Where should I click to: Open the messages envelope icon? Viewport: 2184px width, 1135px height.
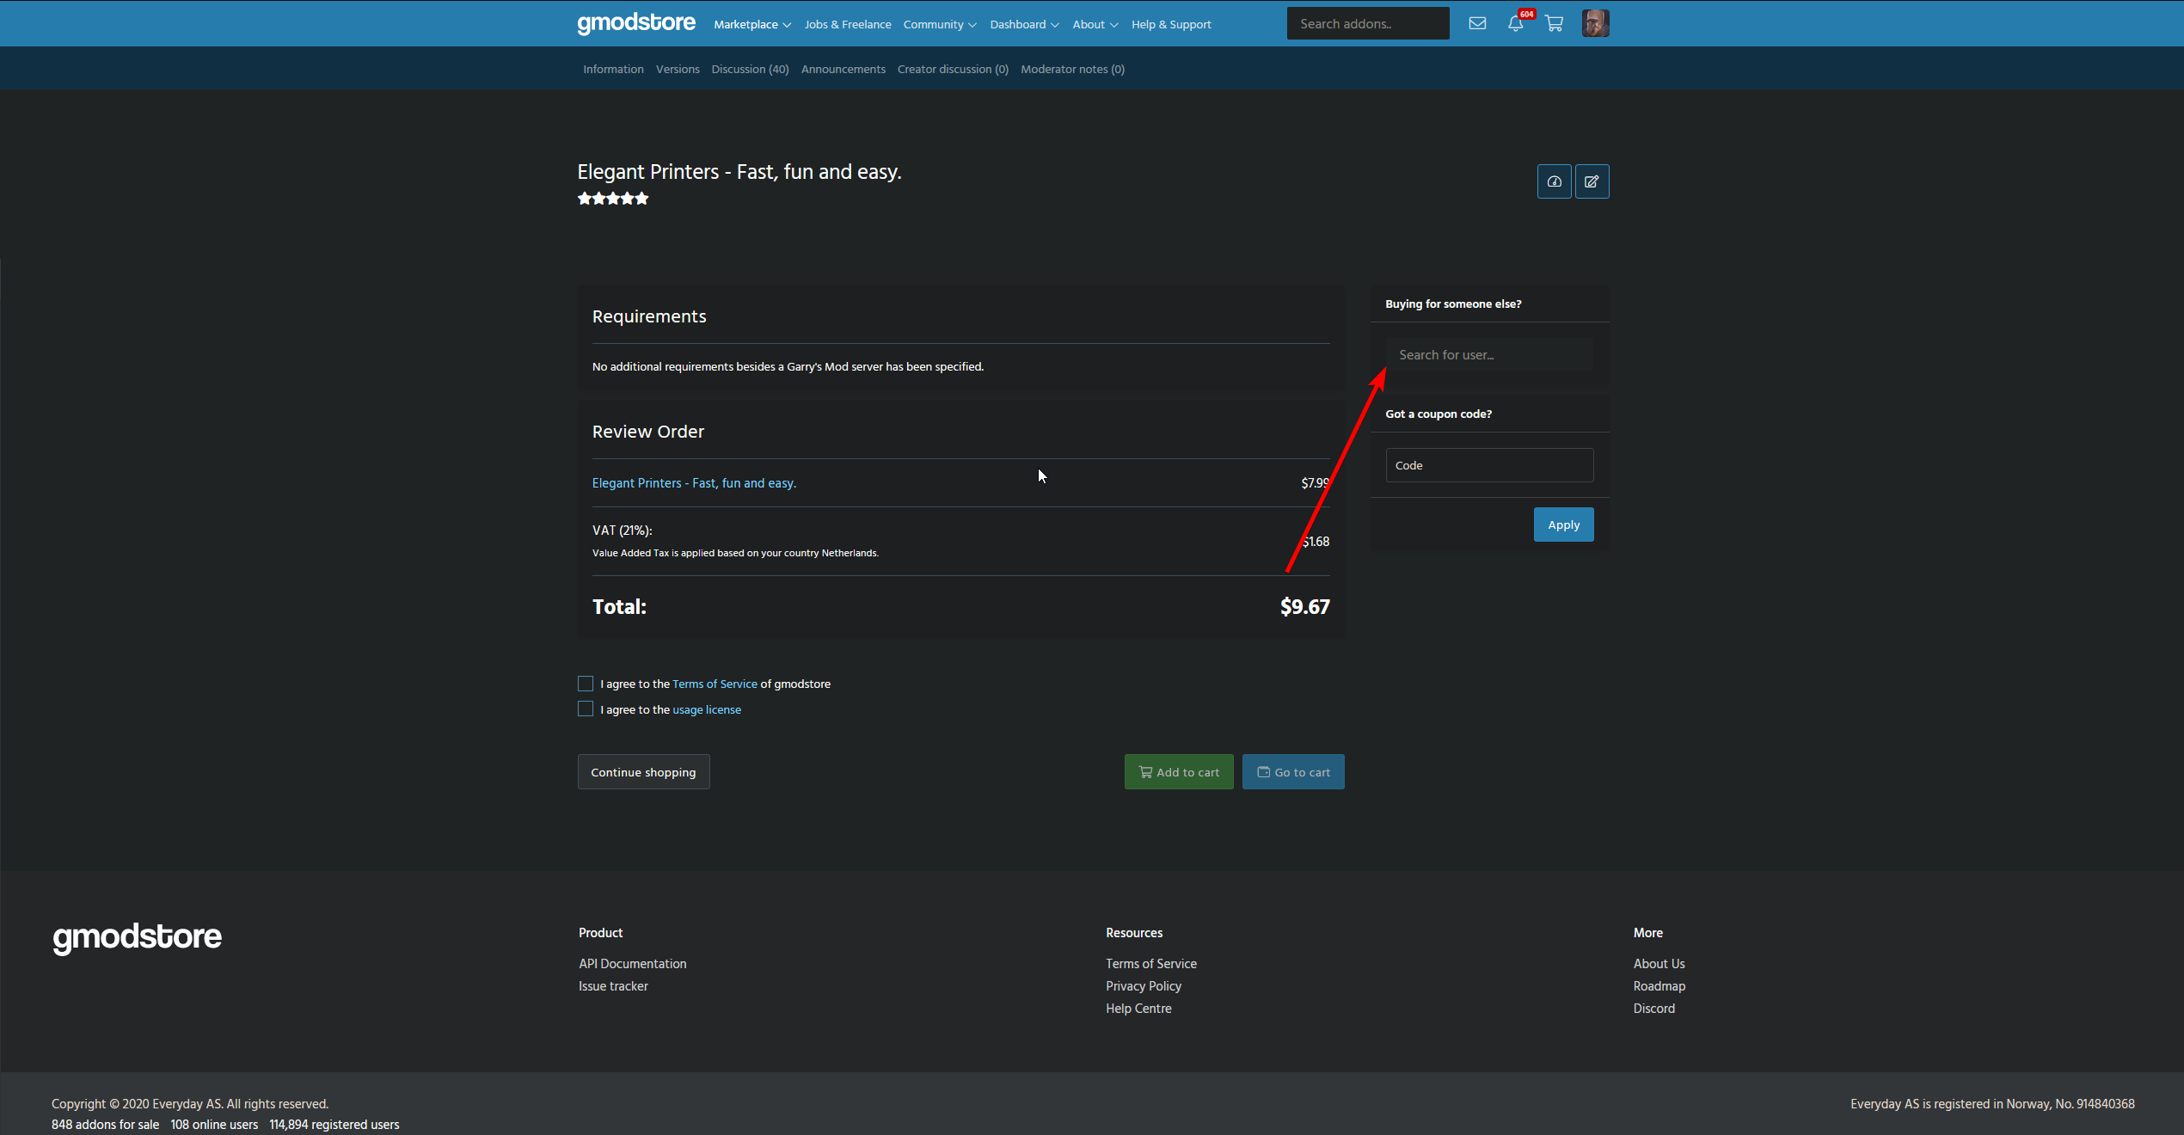[x=1477, y=23]
